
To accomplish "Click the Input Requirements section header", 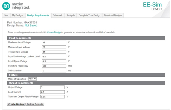I will (86, 38).
